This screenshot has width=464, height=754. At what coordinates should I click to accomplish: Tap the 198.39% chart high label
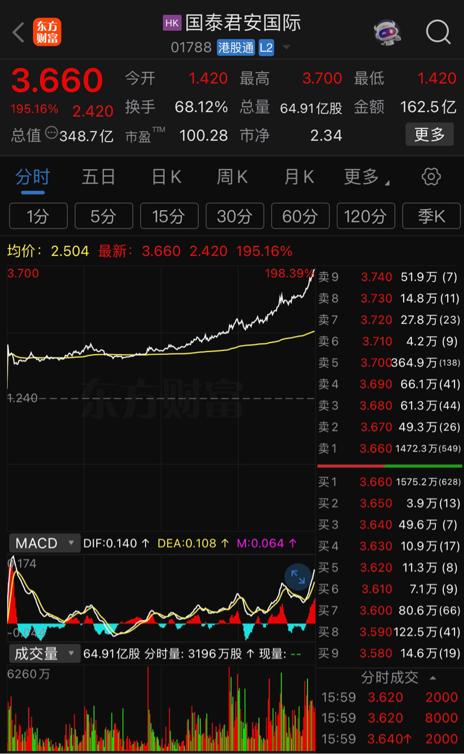pos(289,274)
